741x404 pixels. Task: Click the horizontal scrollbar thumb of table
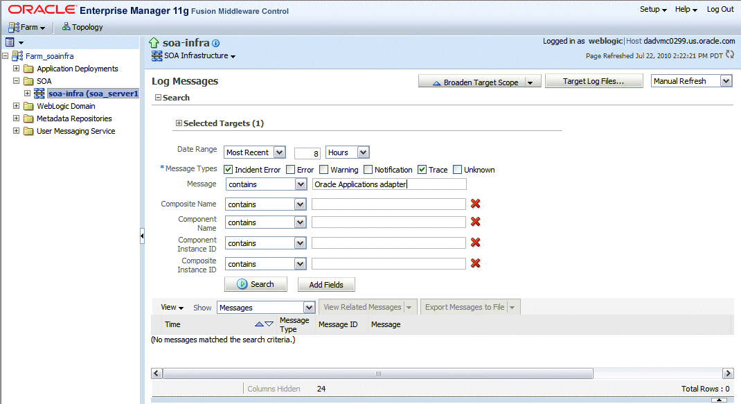[378, 374]
